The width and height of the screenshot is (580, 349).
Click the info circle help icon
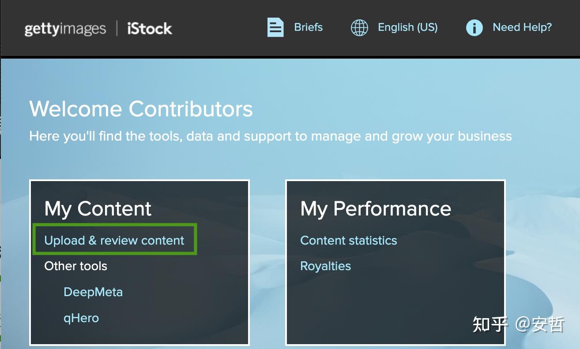pos(474,28)
